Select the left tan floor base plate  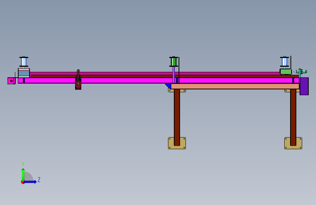[x=177, y=143]
